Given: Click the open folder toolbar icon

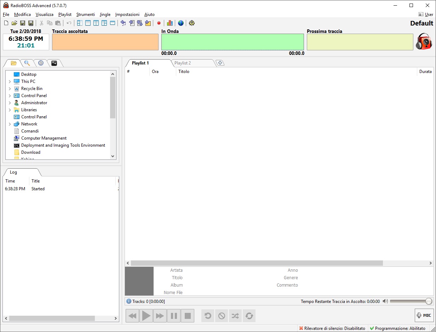Looking at the screenshot, I should click(x=14, y=23).
